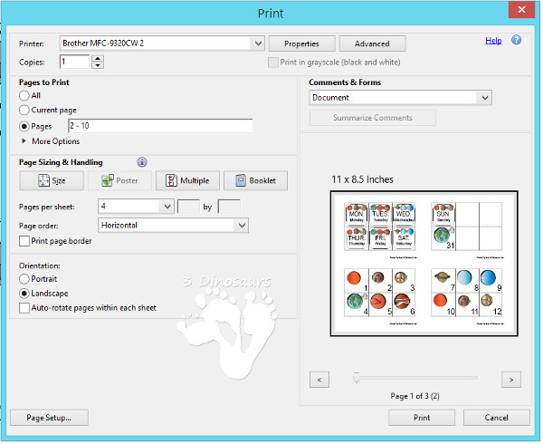Viewport: 543px width, 444px height.
Task: Expand More Options disclosure triangle
Action: (24, 141)
